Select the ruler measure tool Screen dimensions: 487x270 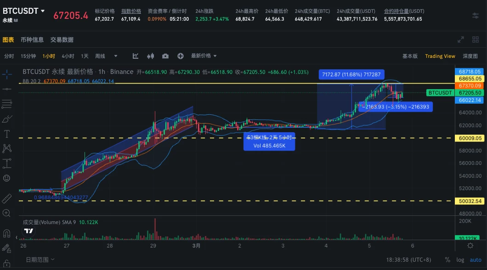tap(6, 198)
